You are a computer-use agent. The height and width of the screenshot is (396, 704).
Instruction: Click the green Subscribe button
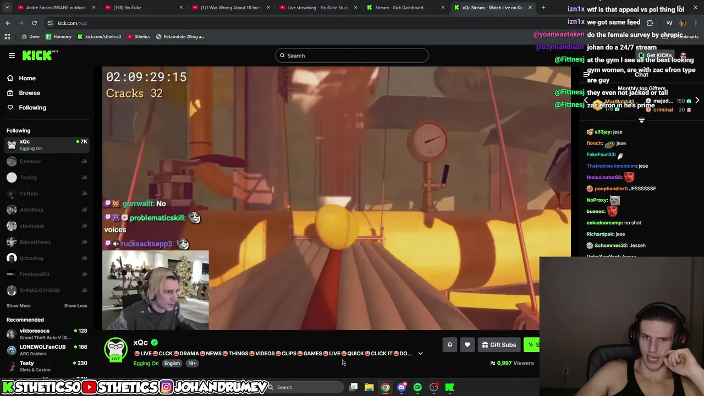point(531,345)
